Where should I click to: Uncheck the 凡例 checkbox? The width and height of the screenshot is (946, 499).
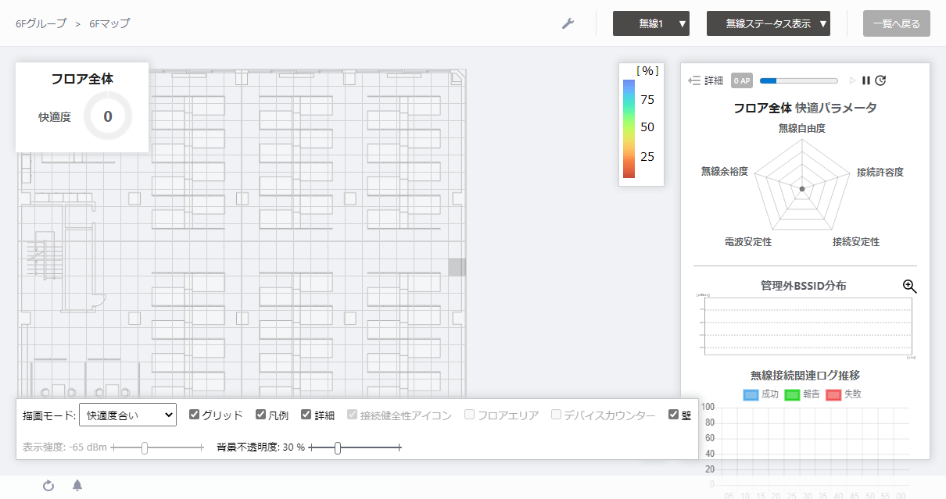pos(261,415)
